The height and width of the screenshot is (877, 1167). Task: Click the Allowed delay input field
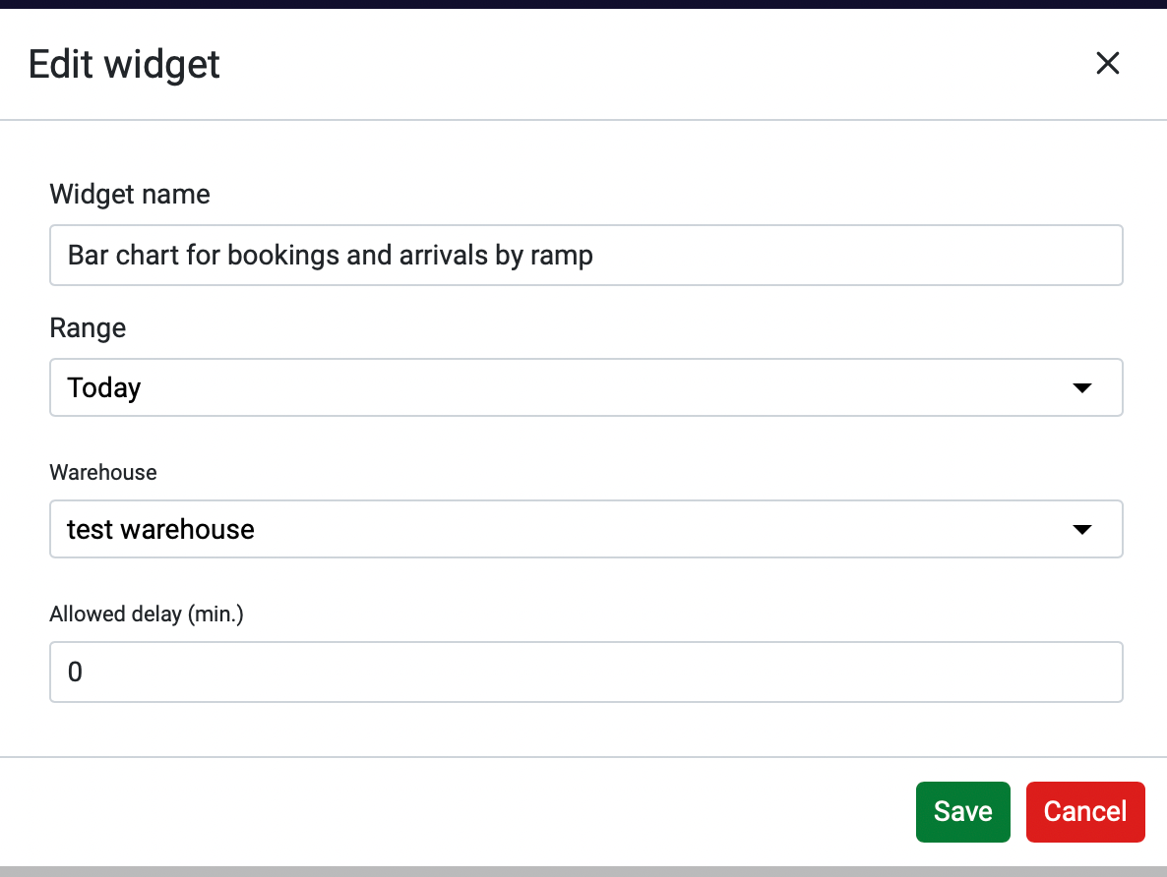click(585, 672)
